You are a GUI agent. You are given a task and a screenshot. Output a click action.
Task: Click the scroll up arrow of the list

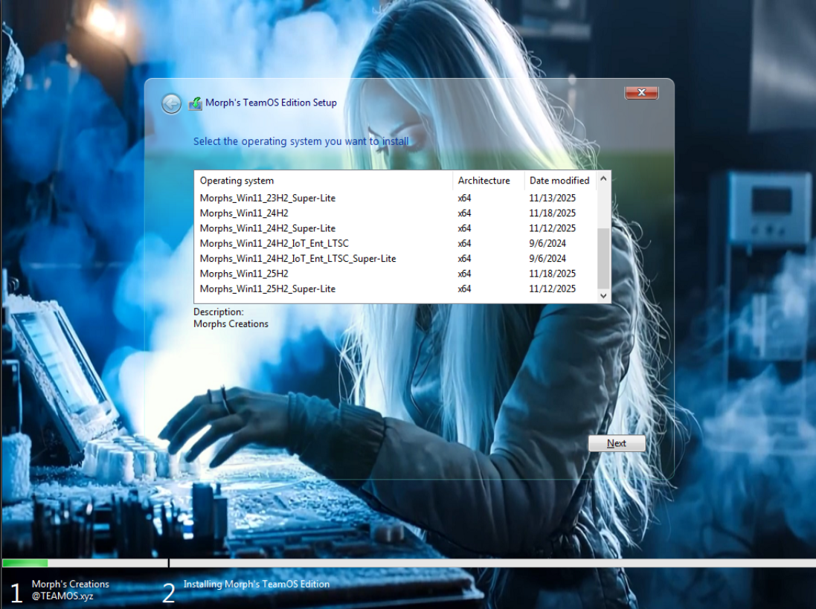(x=603, y=178)
